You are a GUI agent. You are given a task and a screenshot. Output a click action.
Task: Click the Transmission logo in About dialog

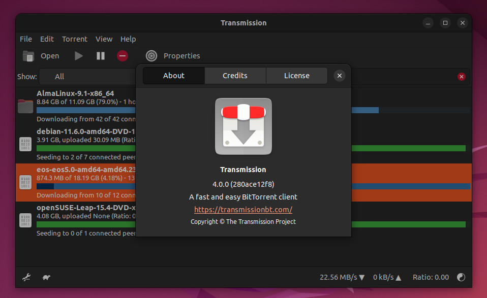point(244,126)
